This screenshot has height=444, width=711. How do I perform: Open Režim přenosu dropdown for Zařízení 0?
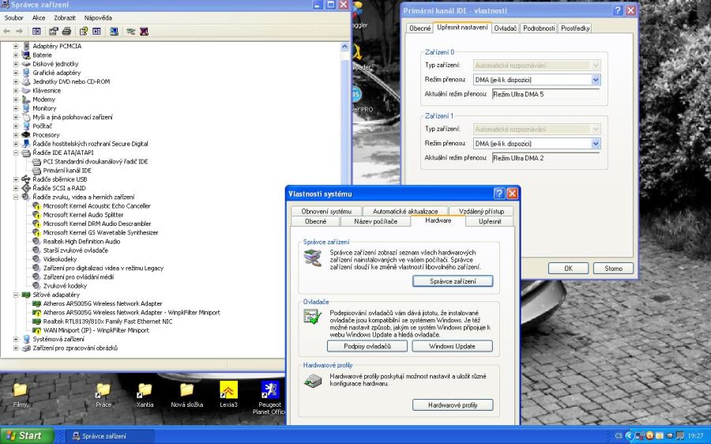pyautogui.click(x=596, y=80)
